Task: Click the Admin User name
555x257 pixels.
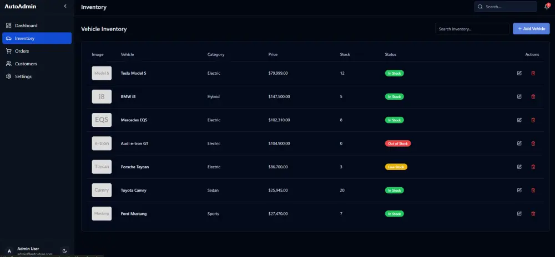Action: coord(28,249)
